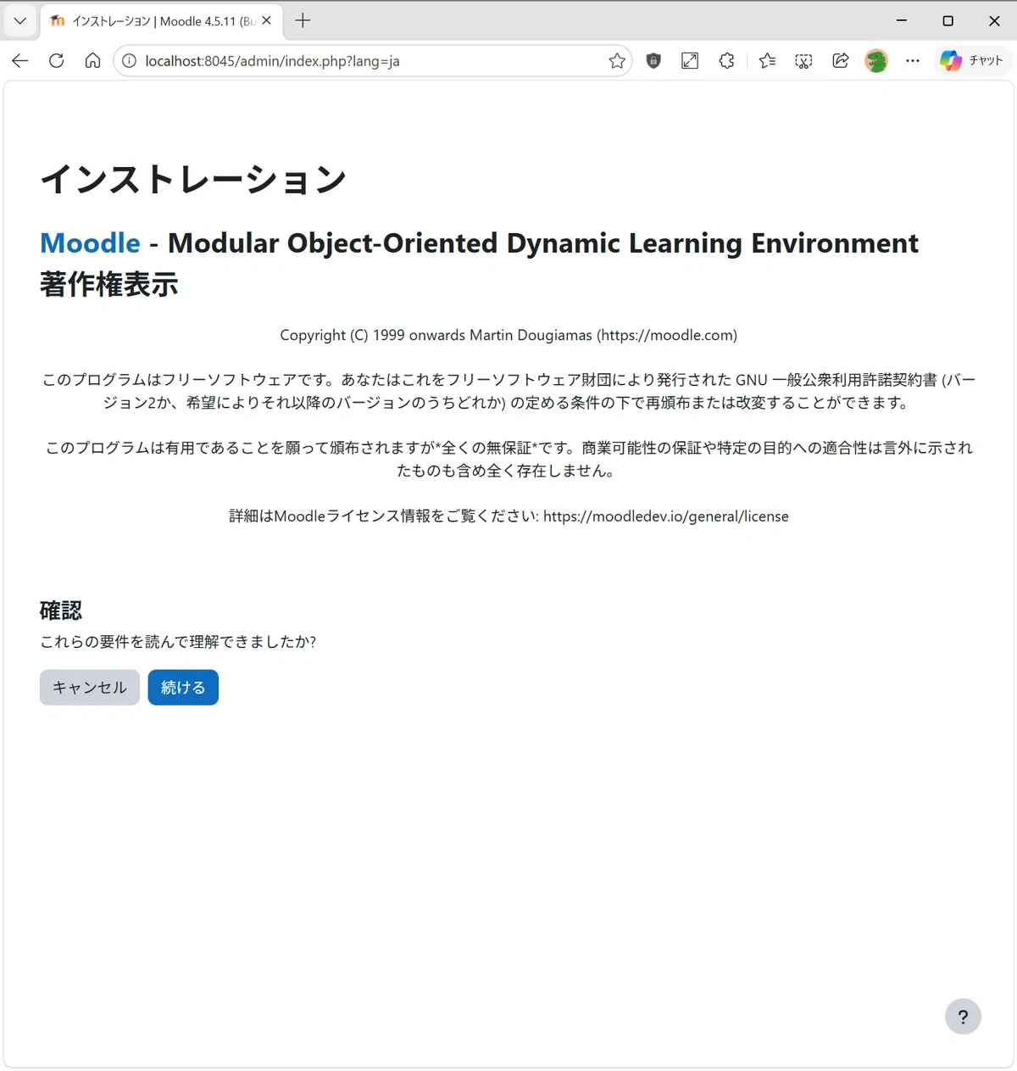Click the キャンセル button
This screenshot has height=1071, width=1017.
90,688
